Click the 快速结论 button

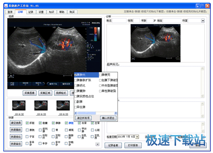16,137
